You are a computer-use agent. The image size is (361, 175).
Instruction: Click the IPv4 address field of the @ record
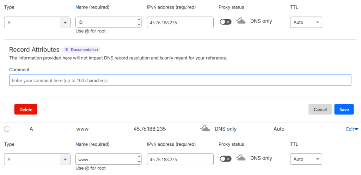(180, 22)
